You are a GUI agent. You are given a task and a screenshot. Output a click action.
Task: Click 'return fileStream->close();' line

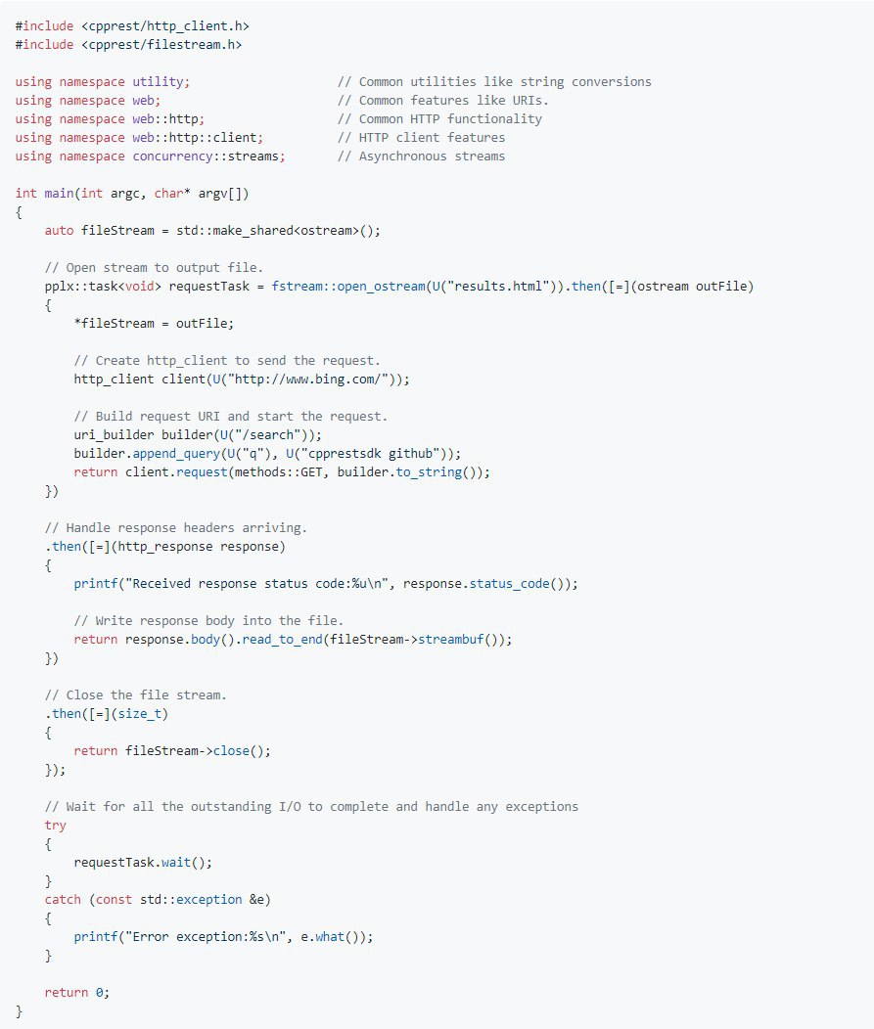click(172, 751)
